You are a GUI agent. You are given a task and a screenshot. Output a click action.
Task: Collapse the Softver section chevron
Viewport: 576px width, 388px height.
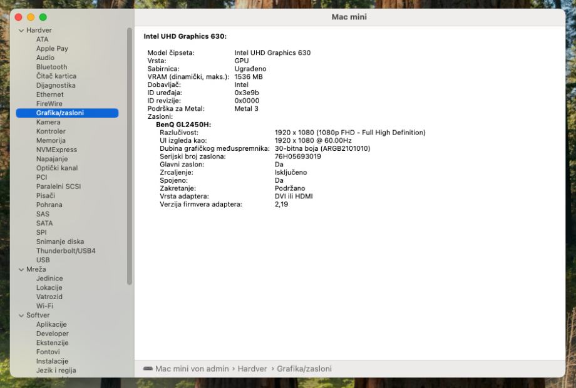pos(21,315)
